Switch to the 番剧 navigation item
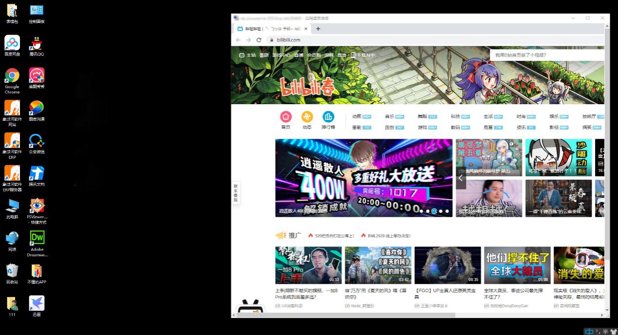The height and width of the screenshot is (335, 618). coord(263,55)
